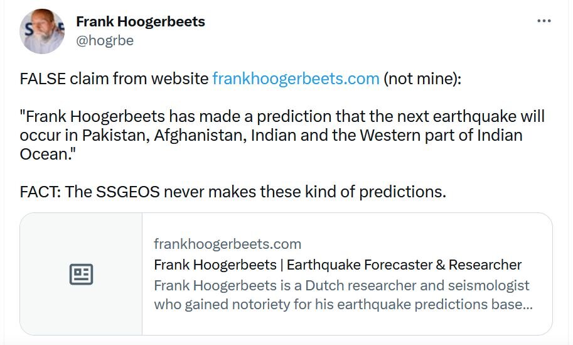Open Frank Hoogerbeets' profile avatar photo

click(x=43, y=31)
